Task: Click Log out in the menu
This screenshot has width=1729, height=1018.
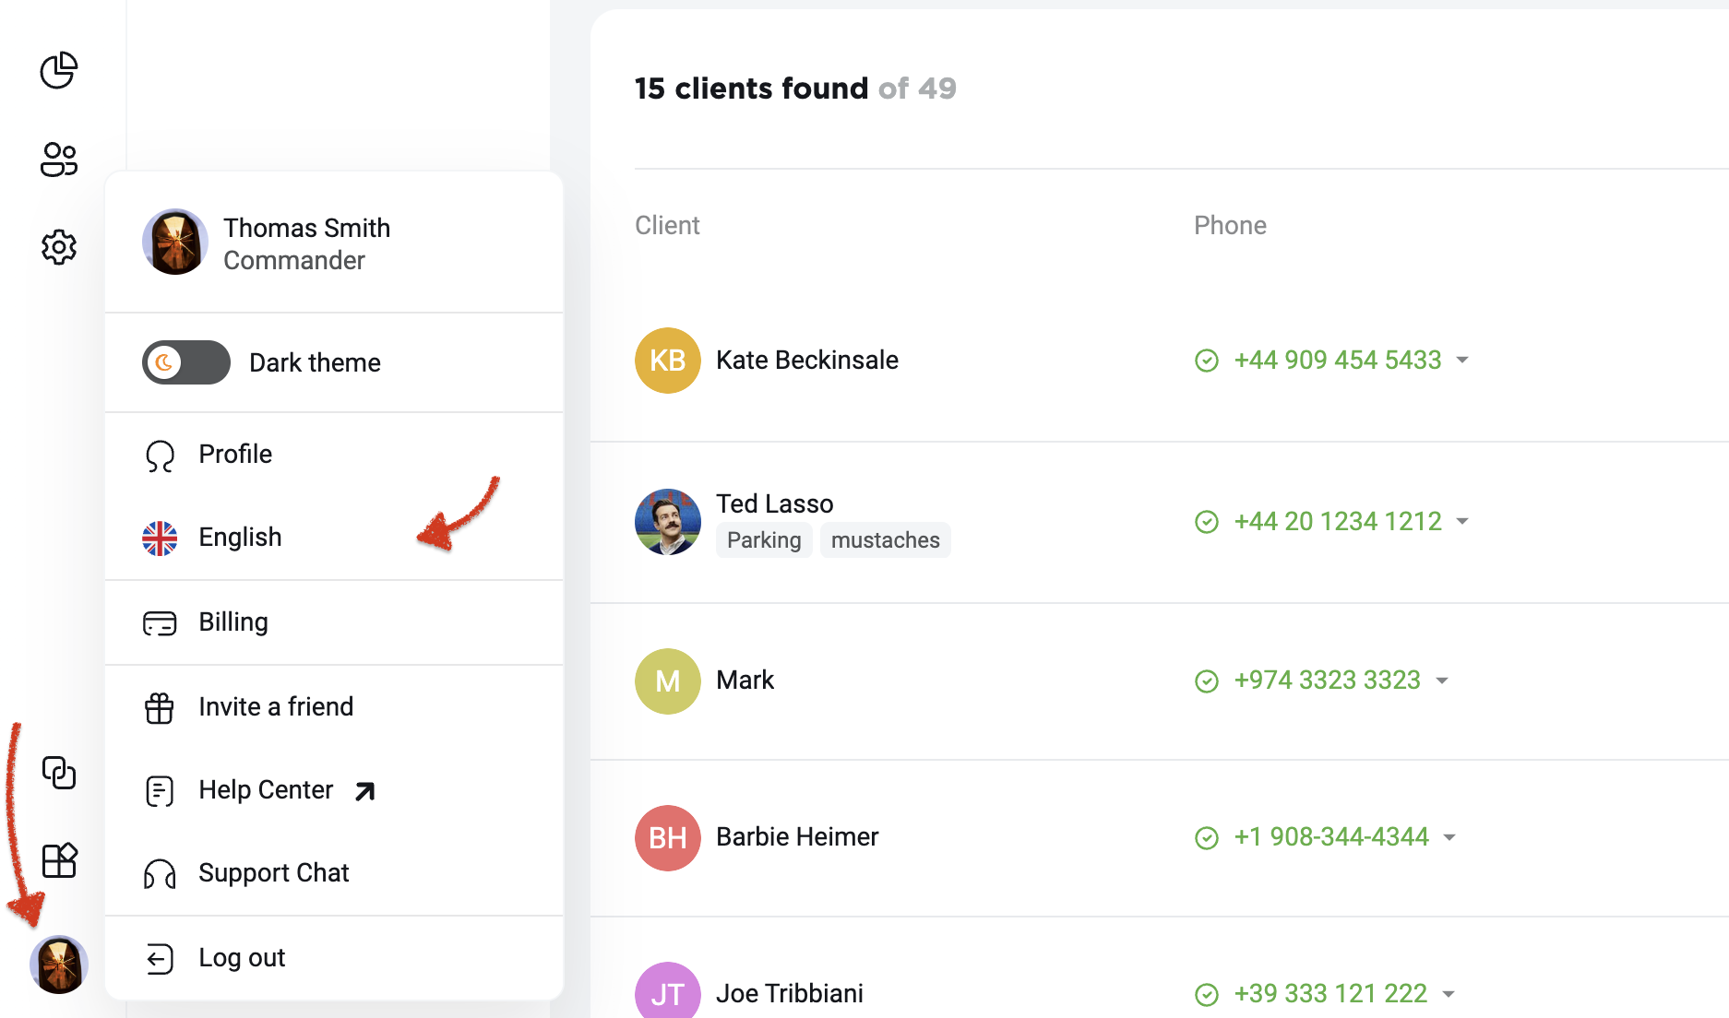Action: pos(334,958)
